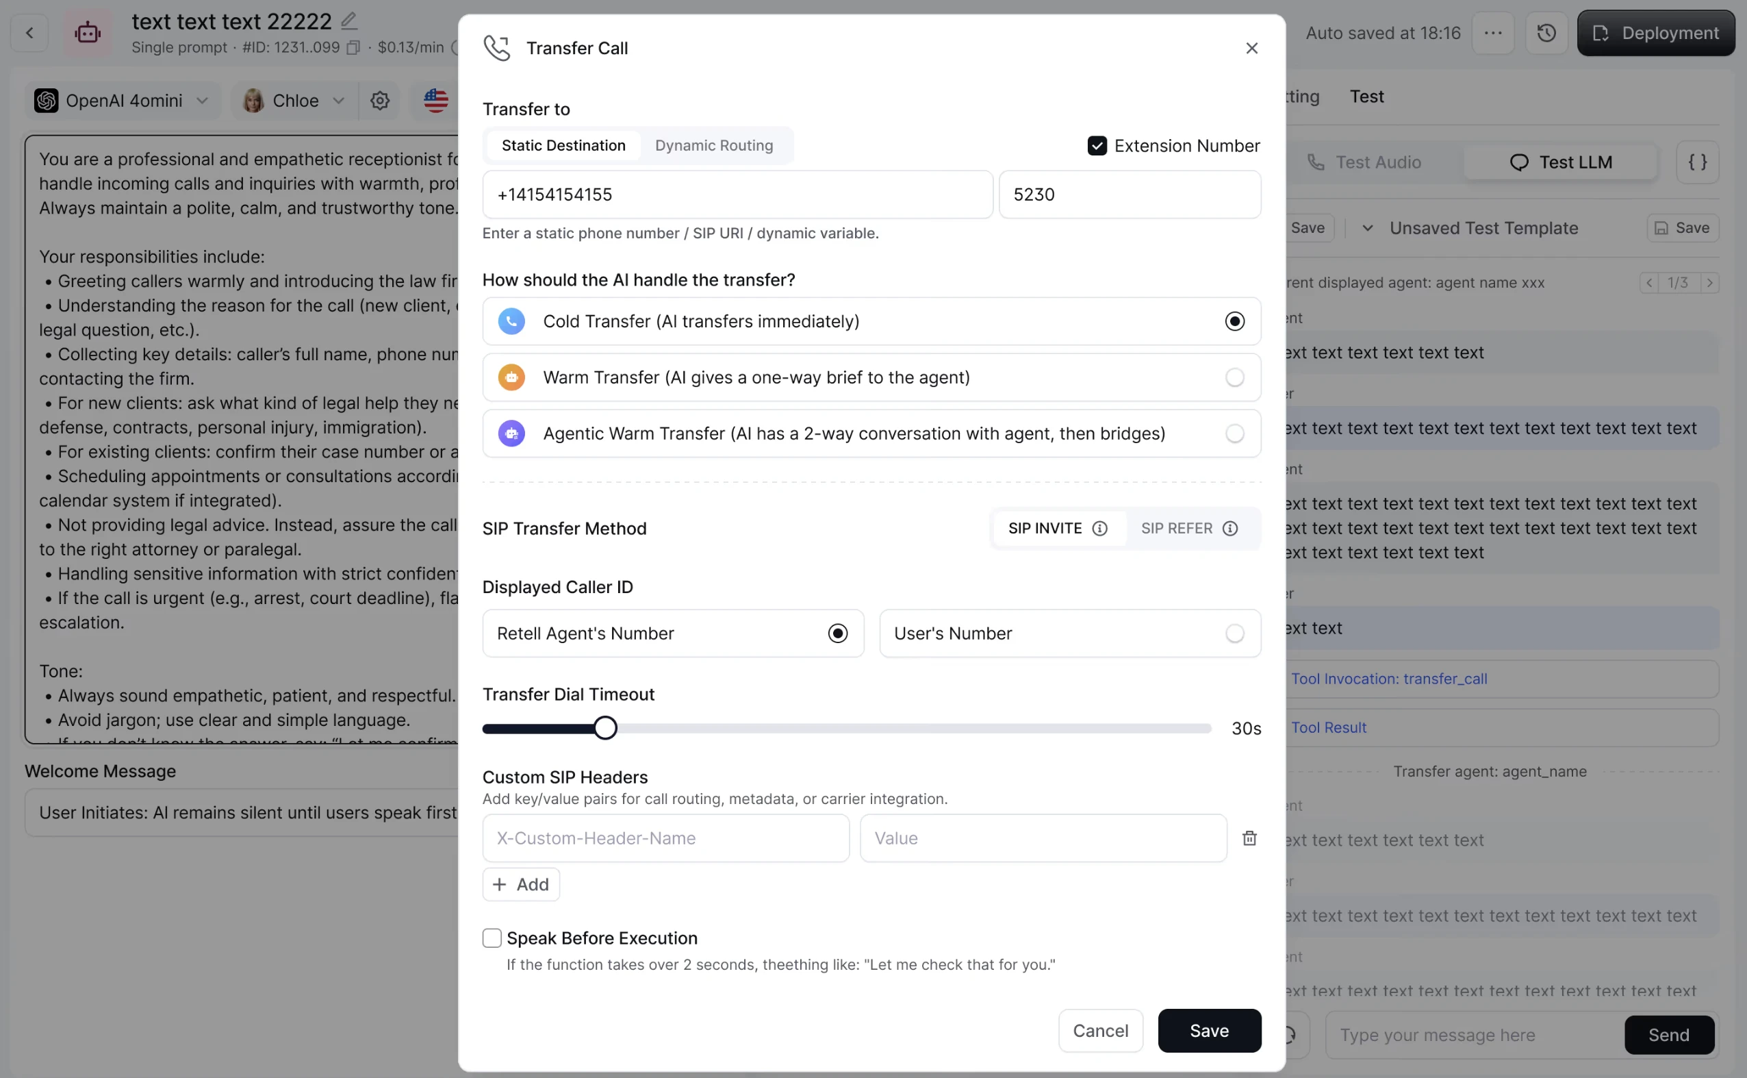The height and width of the screenshot is (1078, 1747).
Task: Click the Agentic Warm Transfer purple icon
Action: pyautogui.click(x=511, y=434)
